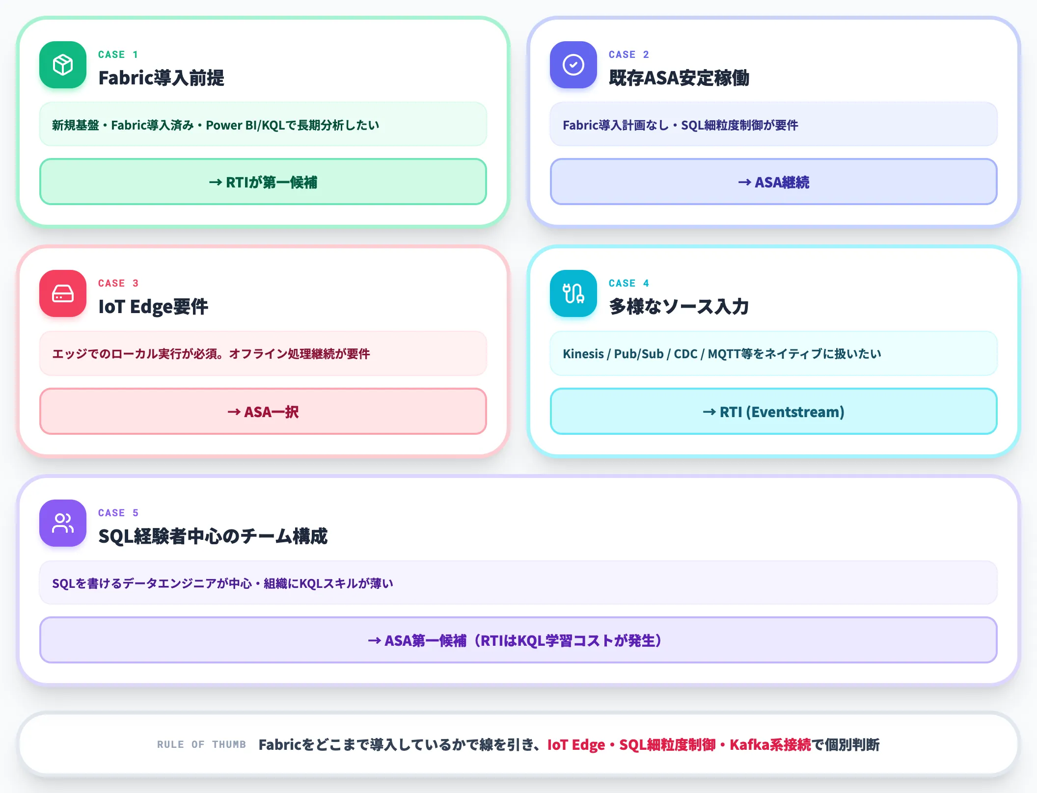The height and width of the screenshot is (793, 1037).
Task: Click the indigo checkmark circle icon for Case 2
Action: click(573, 65)
